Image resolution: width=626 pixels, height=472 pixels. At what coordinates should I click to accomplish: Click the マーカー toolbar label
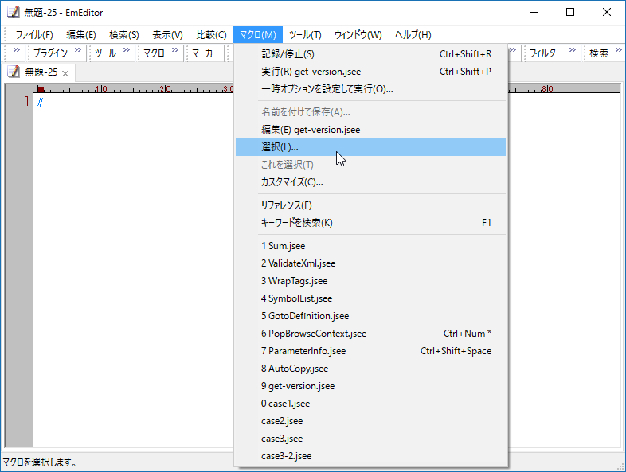205,53
